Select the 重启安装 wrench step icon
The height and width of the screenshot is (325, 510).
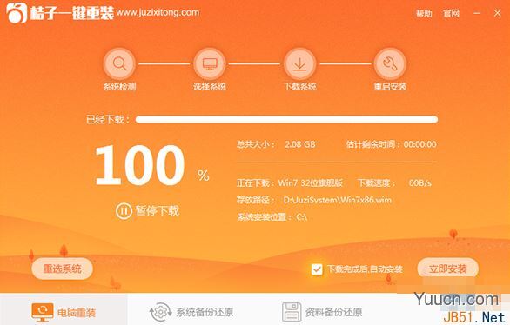(x=390, y=63)
